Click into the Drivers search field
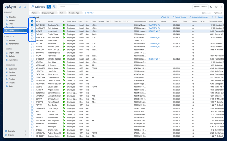Viewport: 227px width, 141px height. pos(68,7)
